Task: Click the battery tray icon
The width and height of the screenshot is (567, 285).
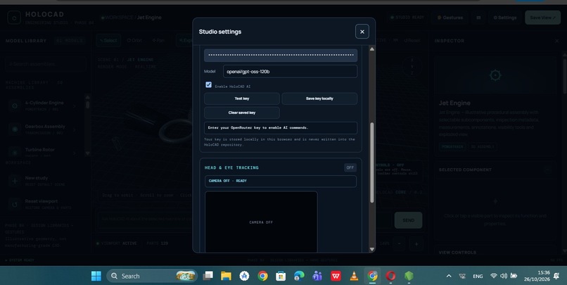Action: pos(514,276)
